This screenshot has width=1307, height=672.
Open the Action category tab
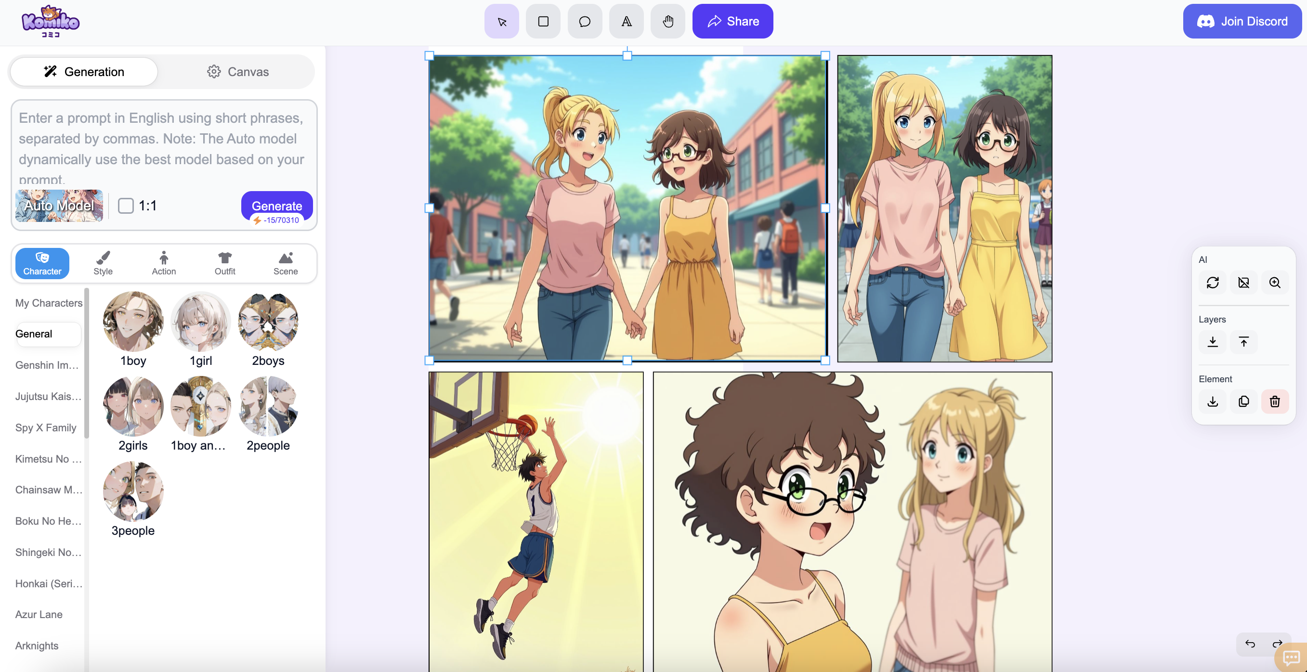point(164,263)
